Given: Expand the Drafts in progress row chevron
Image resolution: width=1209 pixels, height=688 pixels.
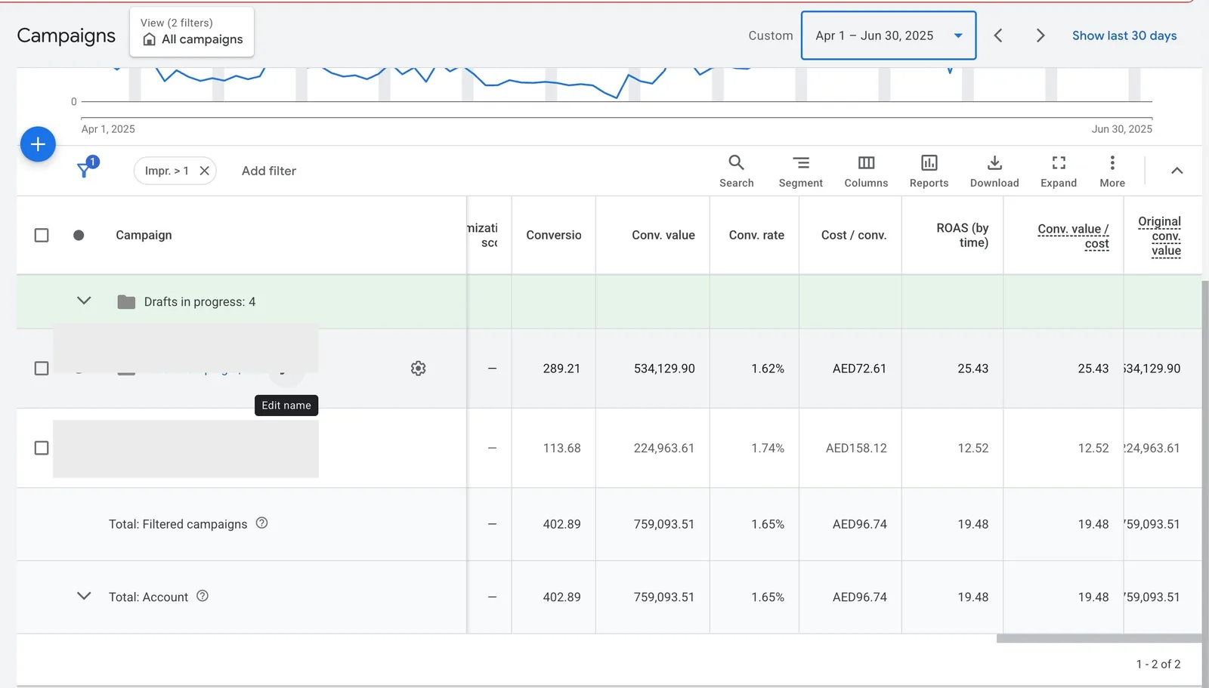Looking at the screenshot, I should pyautogui.click(x=84, y=301).
